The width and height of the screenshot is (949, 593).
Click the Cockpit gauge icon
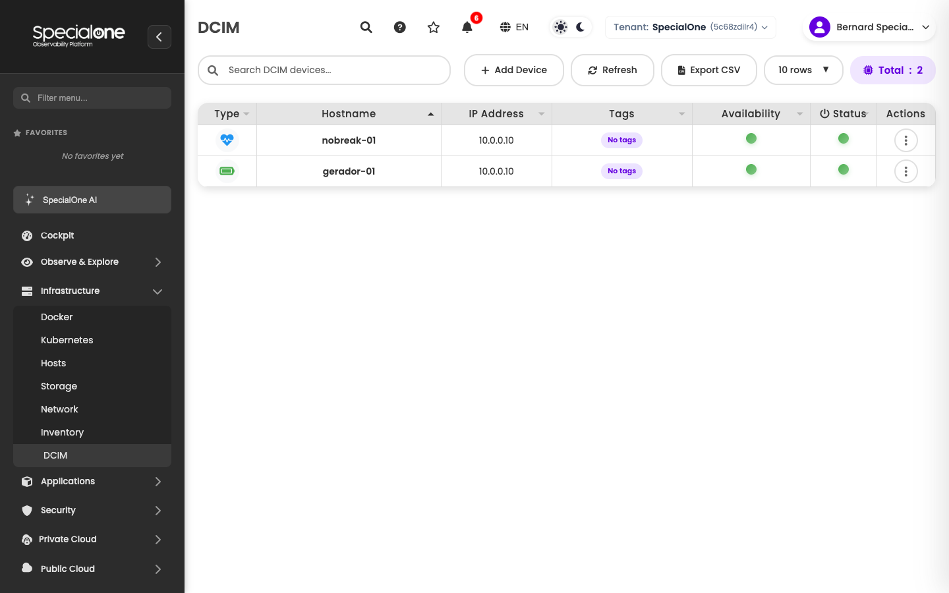27,236
